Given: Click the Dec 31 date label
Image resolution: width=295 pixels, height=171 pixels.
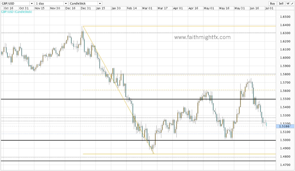Looking at the screenshot, I should [86, 8].
